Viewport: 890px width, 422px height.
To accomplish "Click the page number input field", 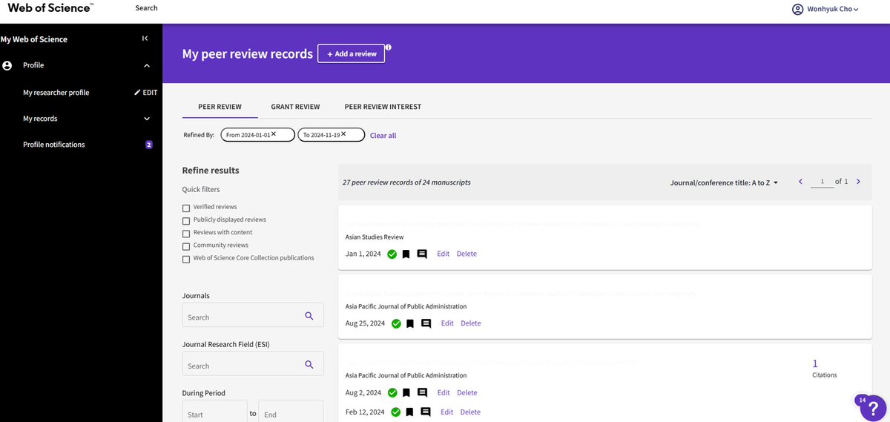I will point(822,182).
